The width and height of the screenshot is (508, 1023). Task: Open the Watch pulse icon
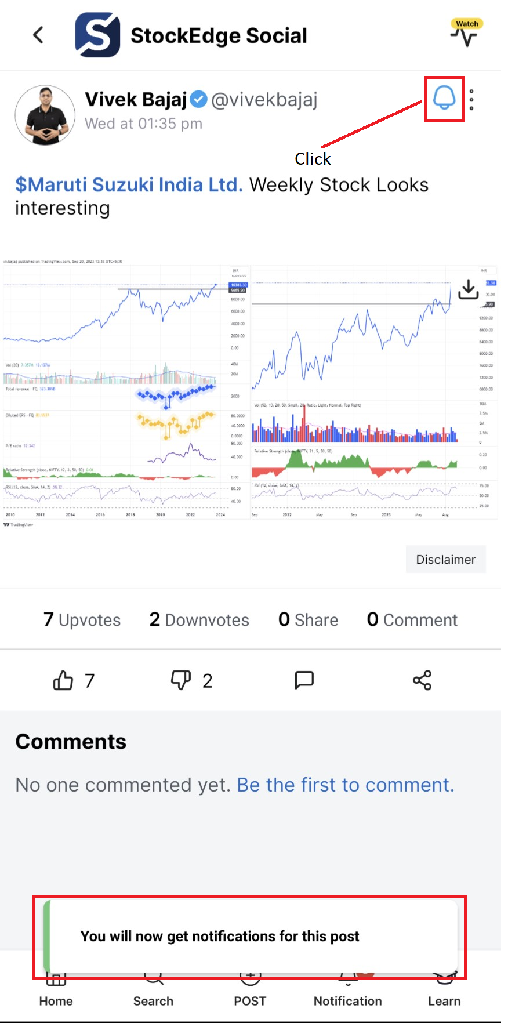click(x=466, y=33)
